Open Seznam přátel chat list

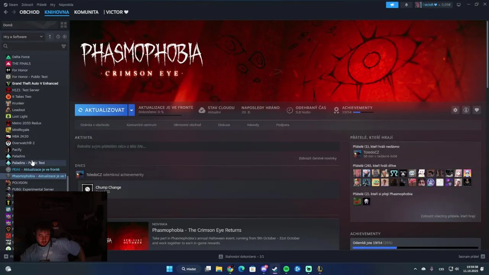tap(471, 257)
